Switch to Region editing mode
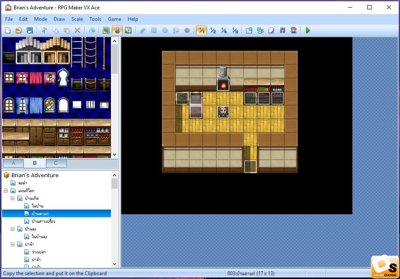The width and height of the screenshot is (400, 279). pos(128,30)
